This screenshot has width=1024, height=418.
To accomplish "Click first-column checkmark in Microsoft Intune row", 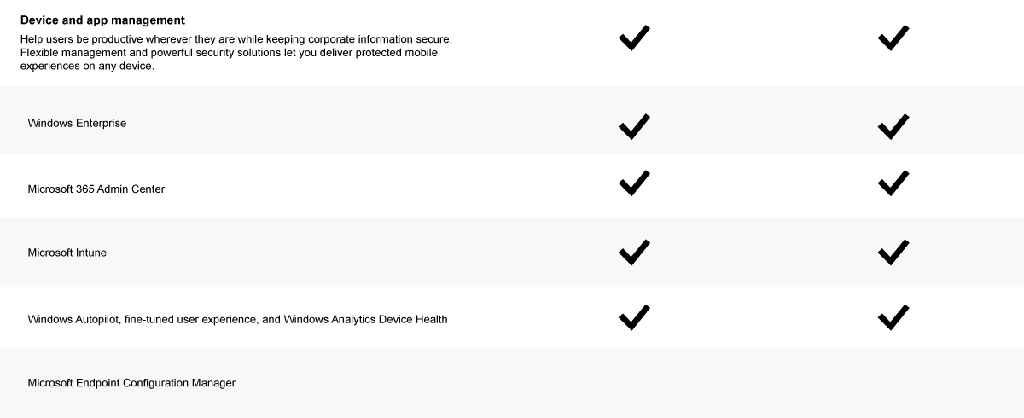I will tap(634, 253).
